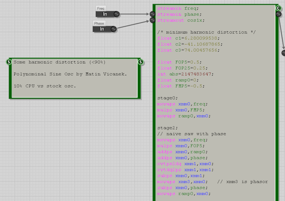
Task: Click the left S string connector on the comment box
Action: pos(9,62)
